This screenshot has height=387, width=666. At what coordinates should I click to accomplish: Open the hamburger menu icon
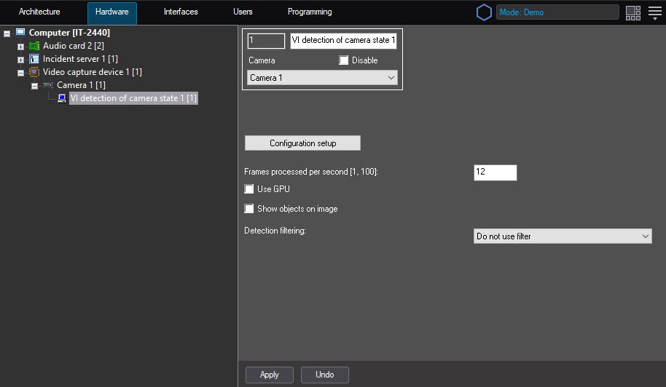click(x=654, y=12)
